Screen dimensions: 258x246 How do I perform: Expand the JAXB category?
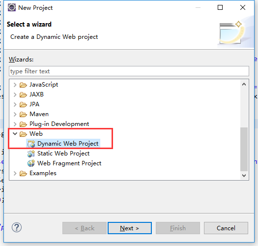(15, 95)
